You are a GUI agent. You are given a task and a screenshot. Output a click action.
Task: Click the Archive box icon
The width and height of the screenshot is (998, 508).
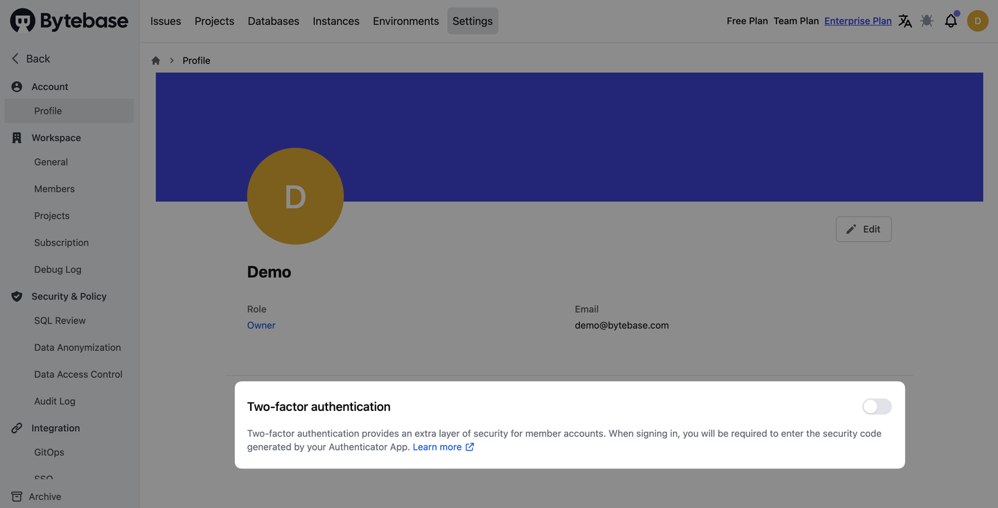pos(16,496)
